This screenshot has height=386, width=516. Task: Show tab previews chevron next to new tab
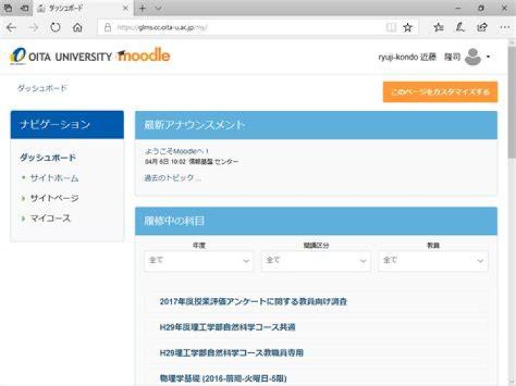pos(158,8)
